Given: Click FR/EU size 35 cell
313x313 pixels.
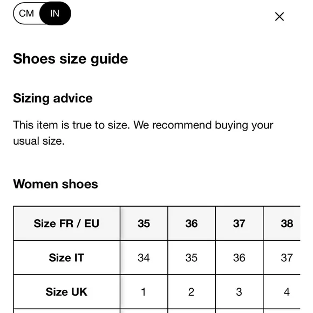Looking at the screenshot, I should click(x=144, y=223).
